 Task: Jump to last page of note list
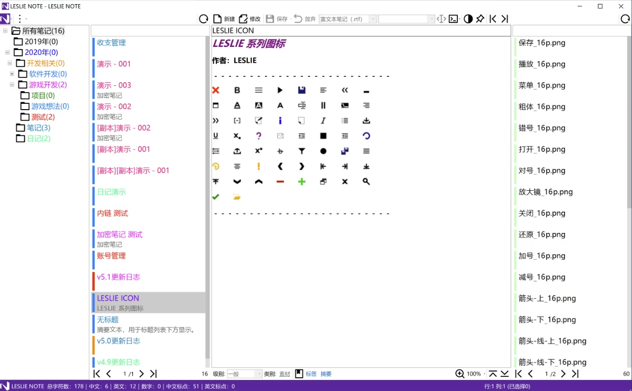coord(154,374)
